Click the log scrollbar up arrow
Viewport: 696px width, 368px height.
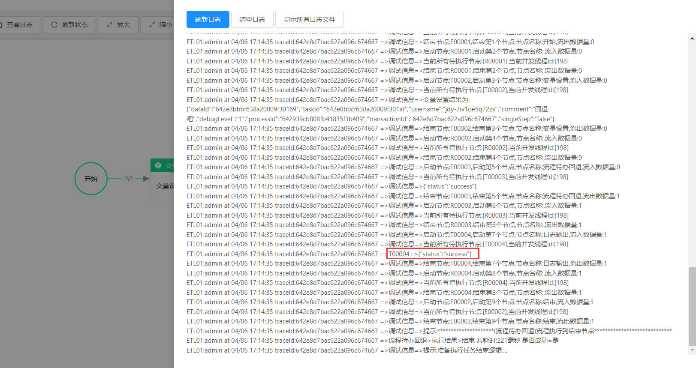click(x=692, y=39)
